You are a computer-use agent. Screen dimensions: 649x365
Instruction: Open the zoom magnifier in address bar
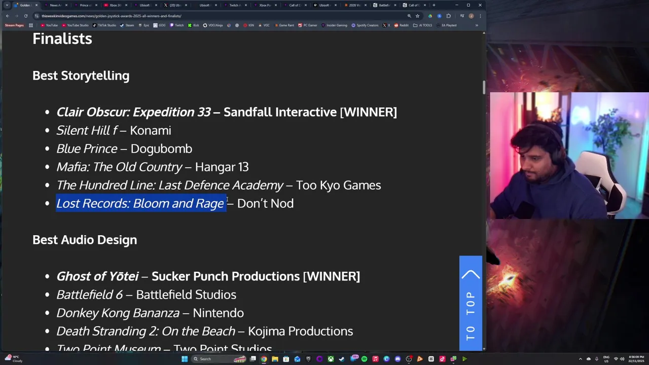click(x=409, y=16)
